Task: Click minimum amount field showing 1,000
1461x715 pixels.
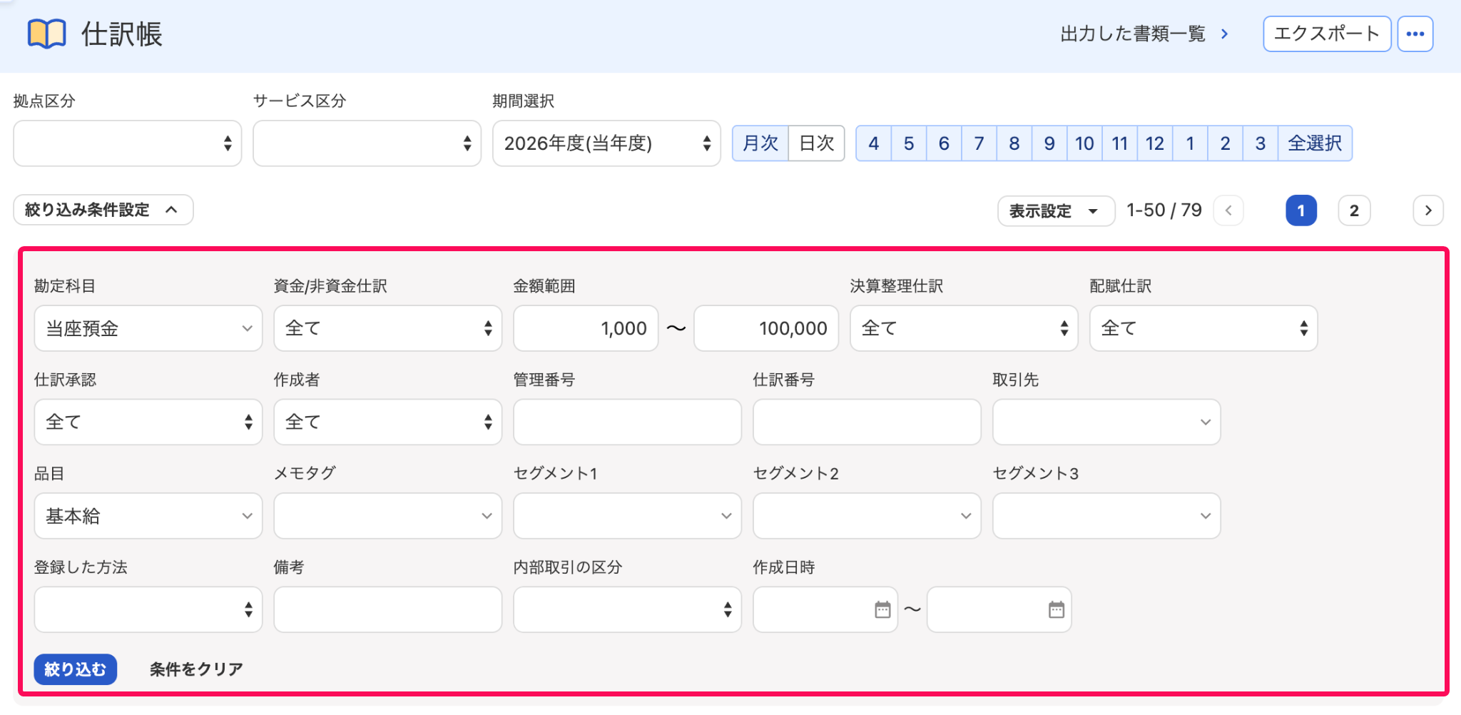Action: [586, 328]
